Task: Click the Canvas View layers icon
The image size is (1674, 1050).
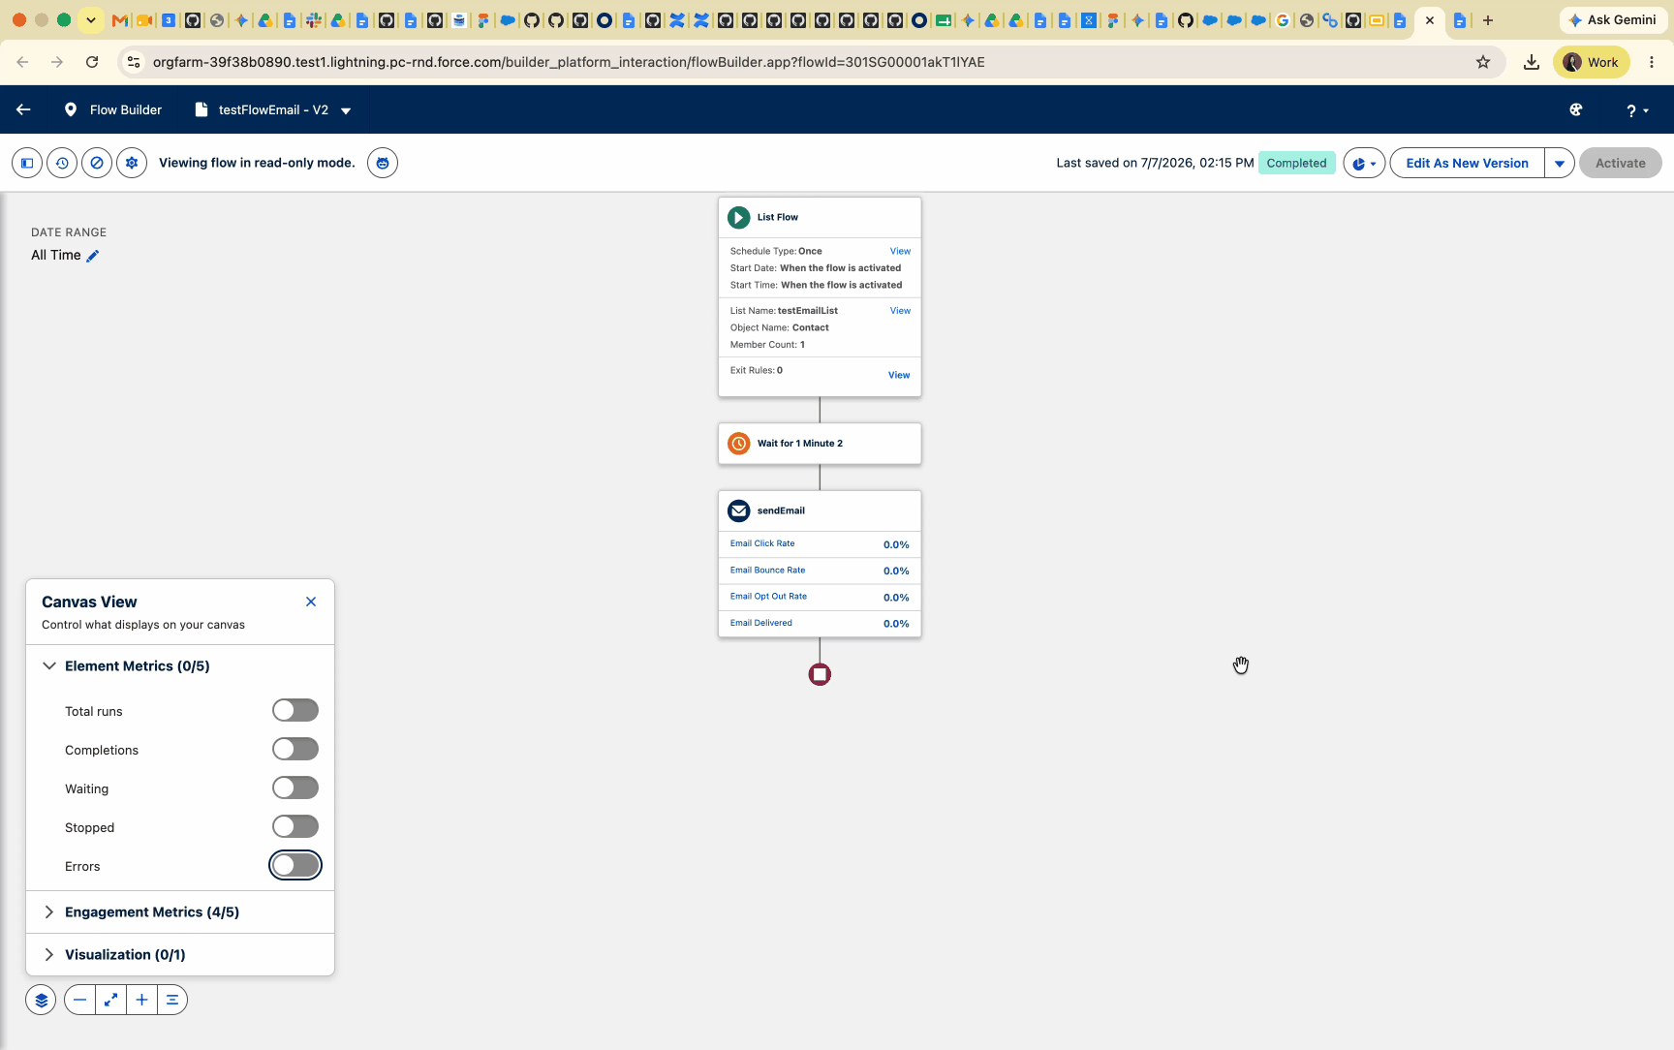Action: [41, 1000]
